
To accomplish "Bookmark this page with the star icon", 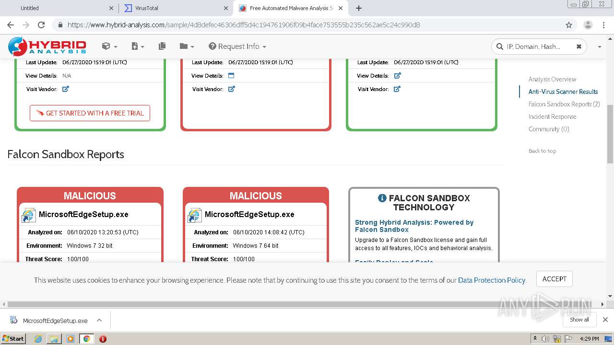I will 569,25.
